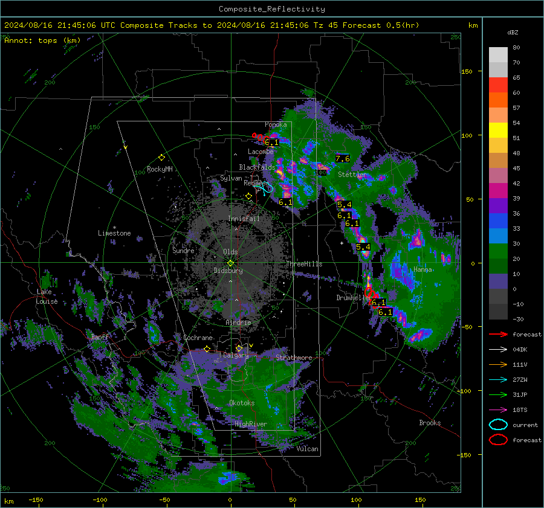Viewport: 544px width, 508px height.
Task: Click the Didsbury city label
Action: click(x=228, y=271)
